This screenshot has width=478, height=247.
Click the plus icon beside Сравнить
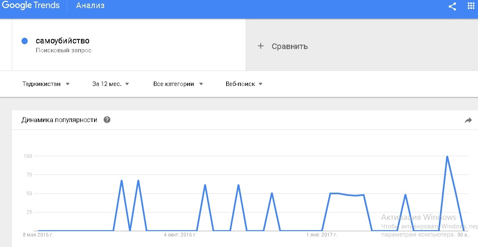point(261,46)
